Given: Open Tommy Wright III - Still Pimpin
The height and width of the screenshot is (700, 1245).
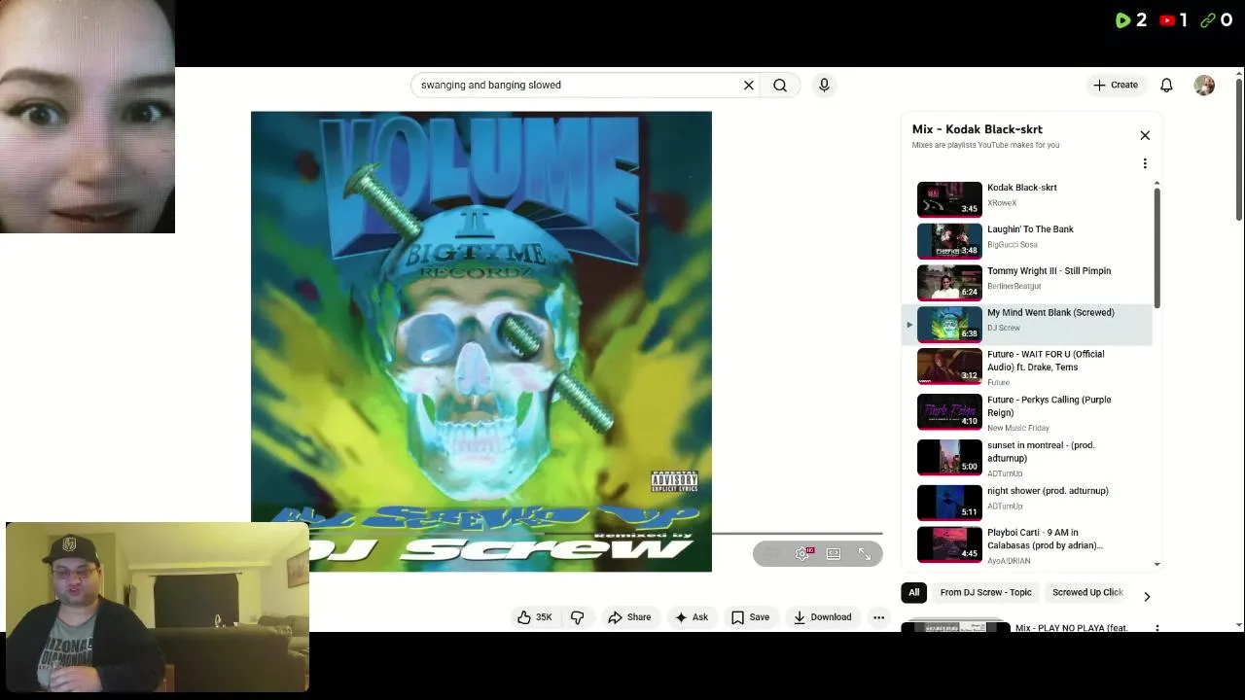Looking at the screenshot, I should pyautogui.click(x=1027, y=282).
